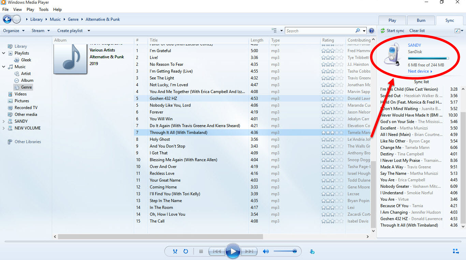Switch to the Burn tab
The height and width of the screenshot is (260, 466).
pos(421,20)
